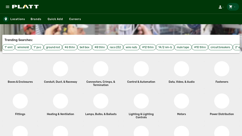Browse Lamps, Bulbs, & Ballasts category
Screen dimensions: 242x136
[x=101, y=101]
